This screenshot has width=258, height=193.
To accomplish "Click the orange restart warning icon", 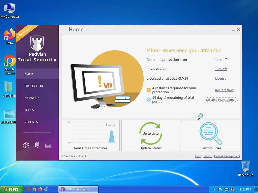I will [x=149, y=90].
